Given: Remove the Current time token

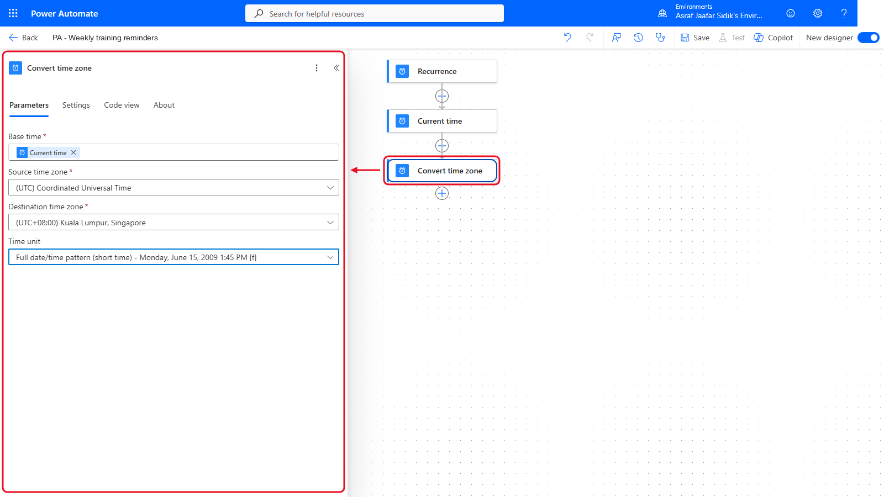Looking at the screenshot, I should click(73, 152).
